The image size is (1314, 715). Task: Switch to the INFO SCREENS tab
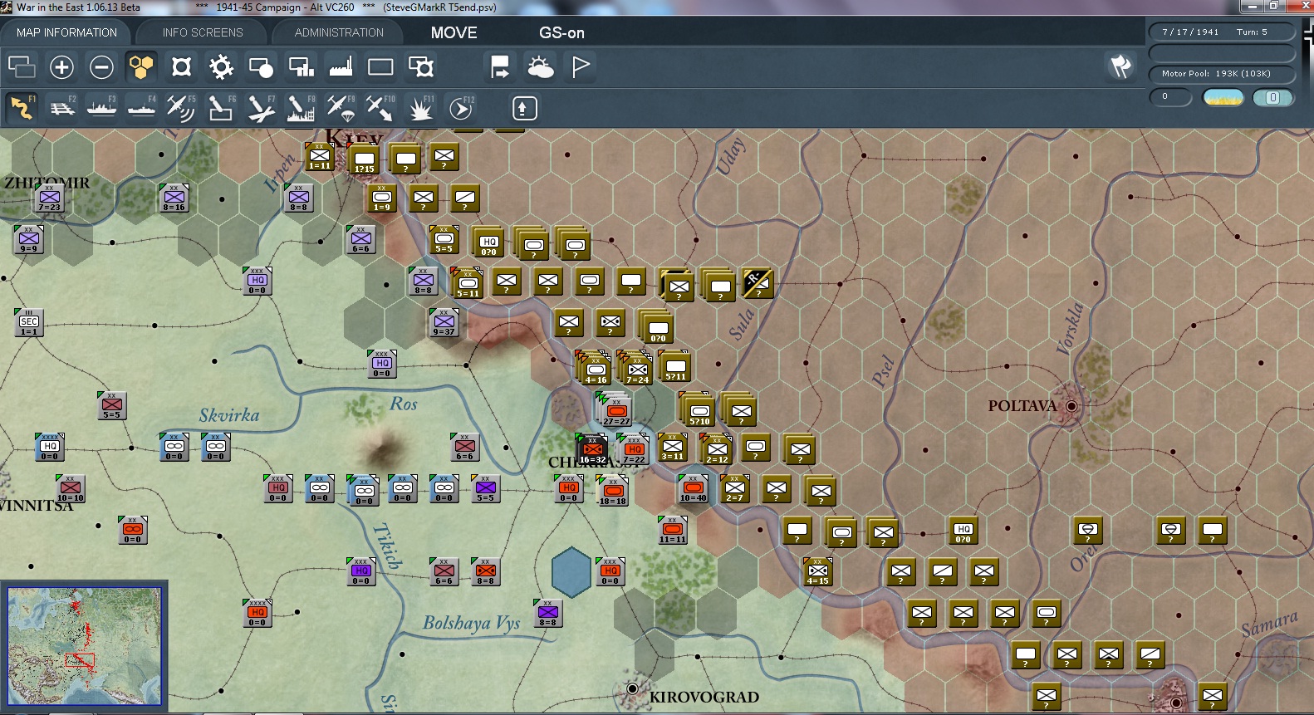tap(203, 32)
